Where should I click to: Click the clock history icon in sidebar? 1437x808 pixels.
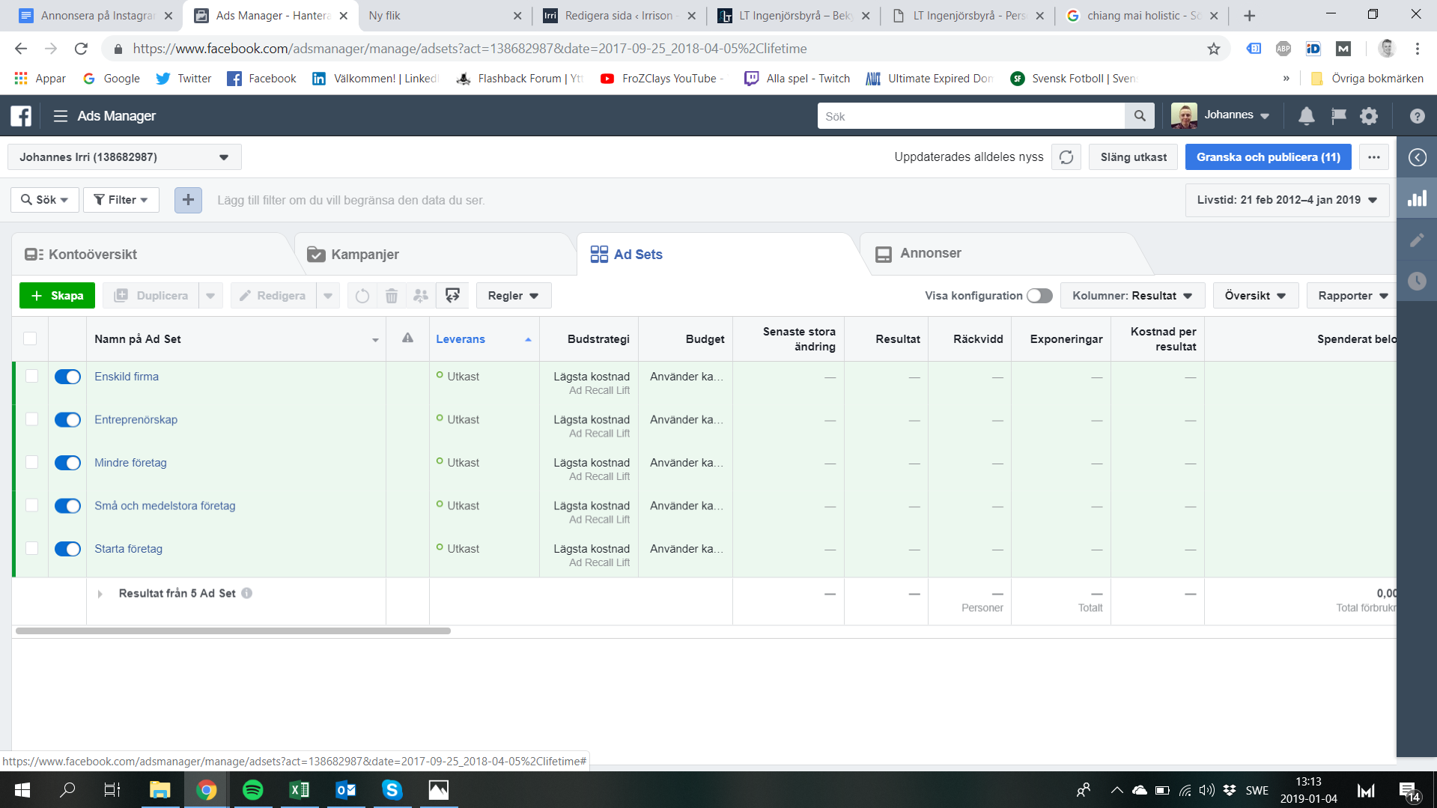pos(1417,281)
